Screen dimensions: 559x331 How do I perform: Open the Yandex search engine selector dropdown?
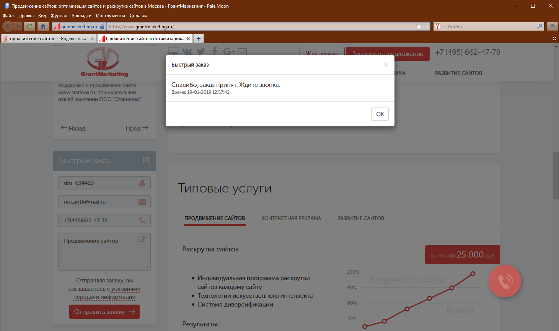pos(440,26)
